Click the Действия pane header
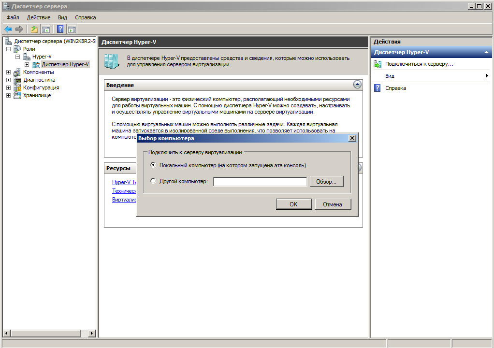Viewport: 494px width, 348px height. click(x=431, y=42)
